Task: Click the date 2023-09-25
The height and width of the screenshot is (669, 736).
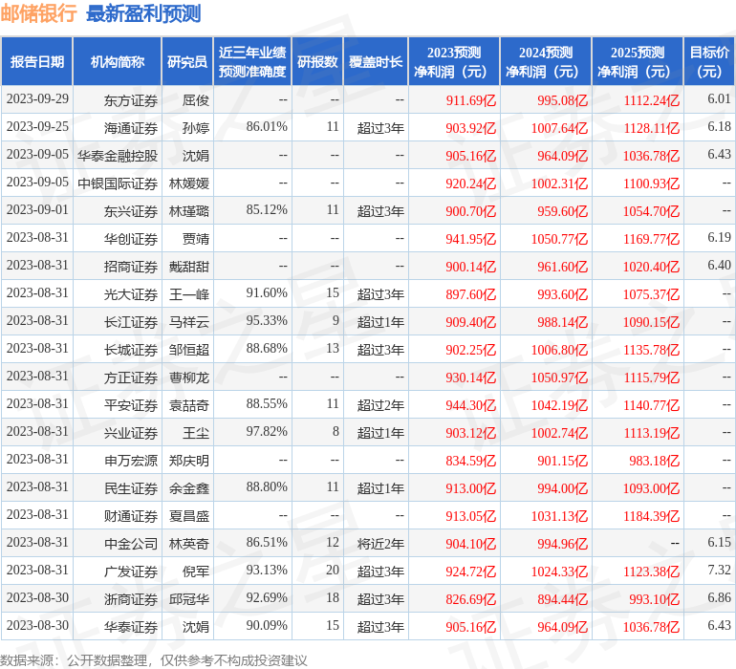Action: pyautogui.click(x=37, y=126)
